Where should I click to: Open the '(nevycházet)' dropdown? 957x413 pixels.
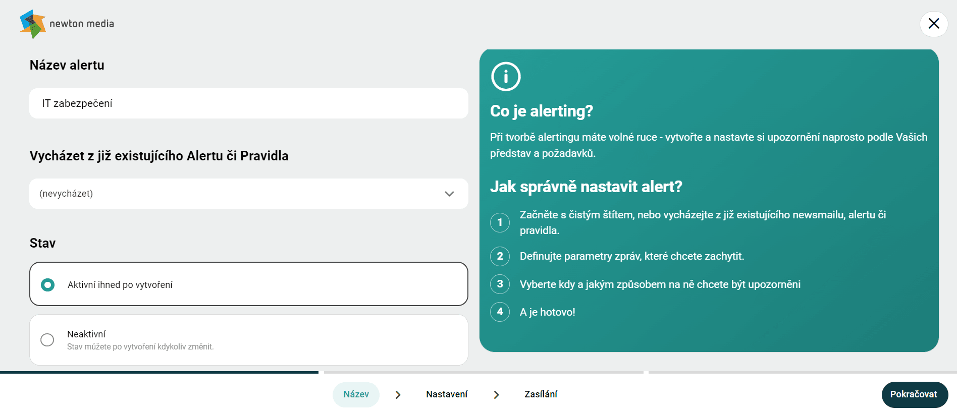(x=249, y=194)
